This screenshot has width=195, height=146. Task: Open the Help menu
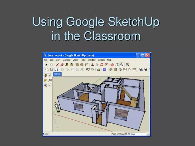tap(109, 60)
